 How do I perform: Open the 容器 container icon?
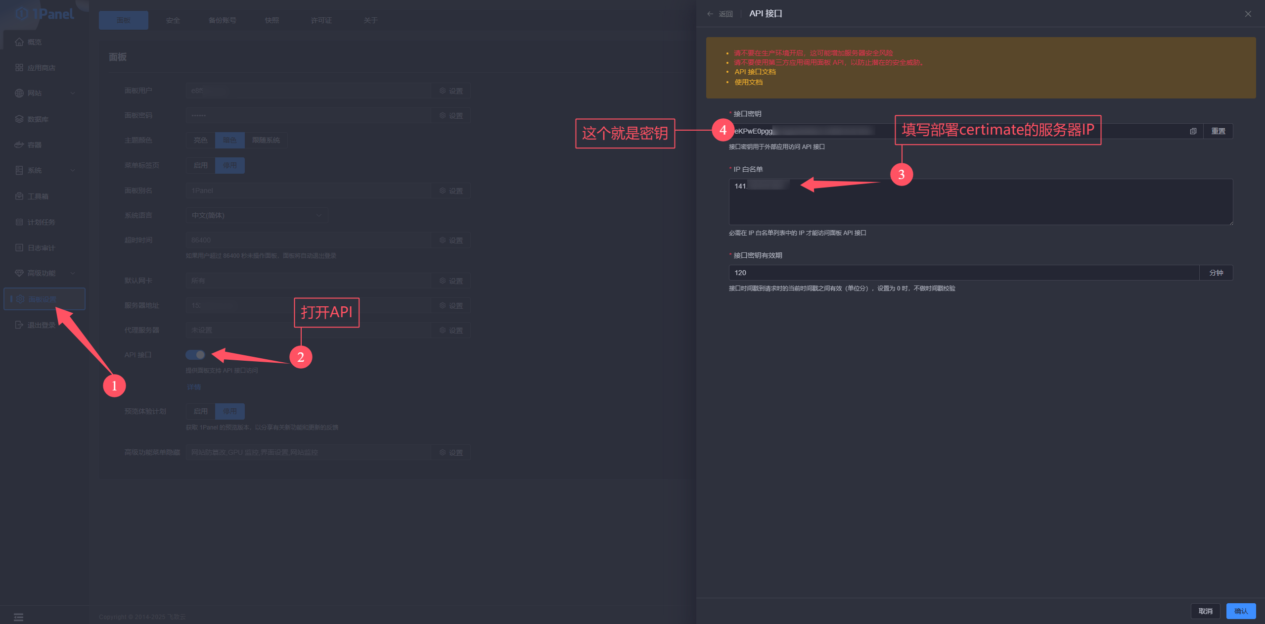19,145
